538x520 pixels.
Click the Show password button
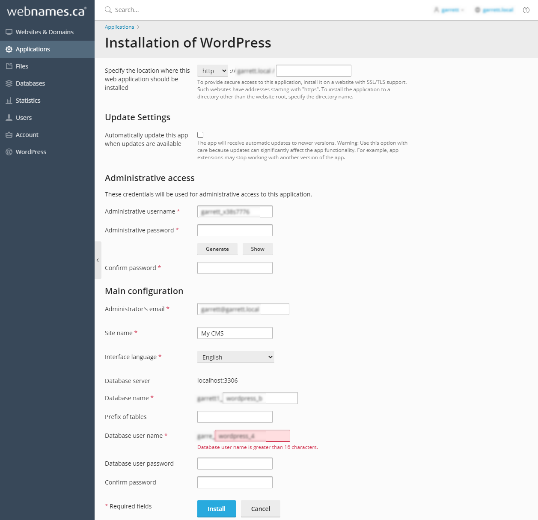(x=258, y=249)
